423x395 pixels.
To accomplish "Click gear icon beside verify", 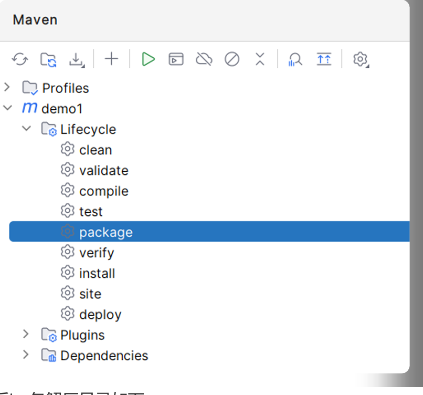I will tap(68, 252).
